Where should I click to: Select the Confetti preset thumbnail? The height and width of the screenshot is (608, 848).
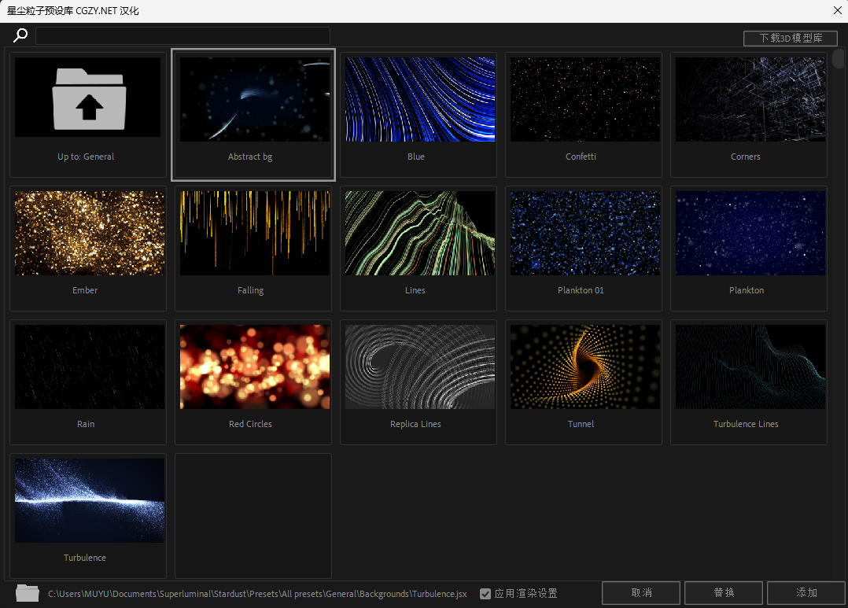(x=584, y=100)
